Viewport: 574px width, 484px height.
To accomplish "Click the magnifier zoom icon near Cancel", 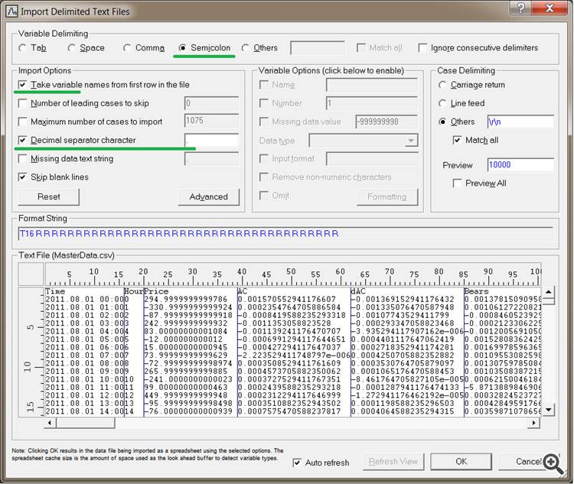I will pyautogui.click(x=553, y=463).
